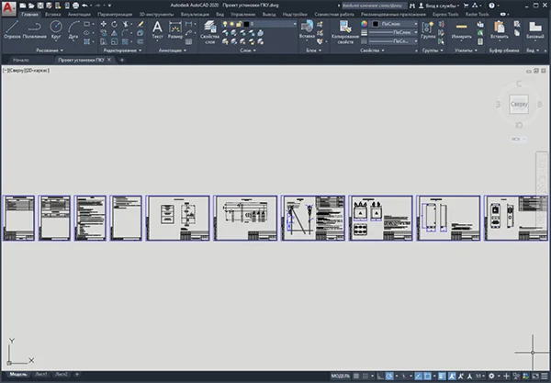
Task: Click the Вставить (Paste) icon
Action: [499, 29]
